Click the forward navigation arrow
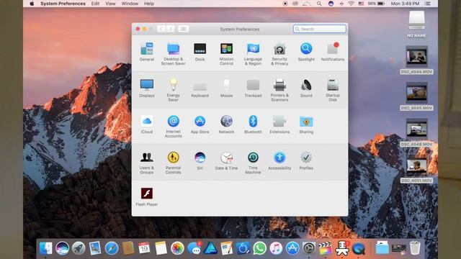Screen dimensions: 461x259 (x=170, y=29)
